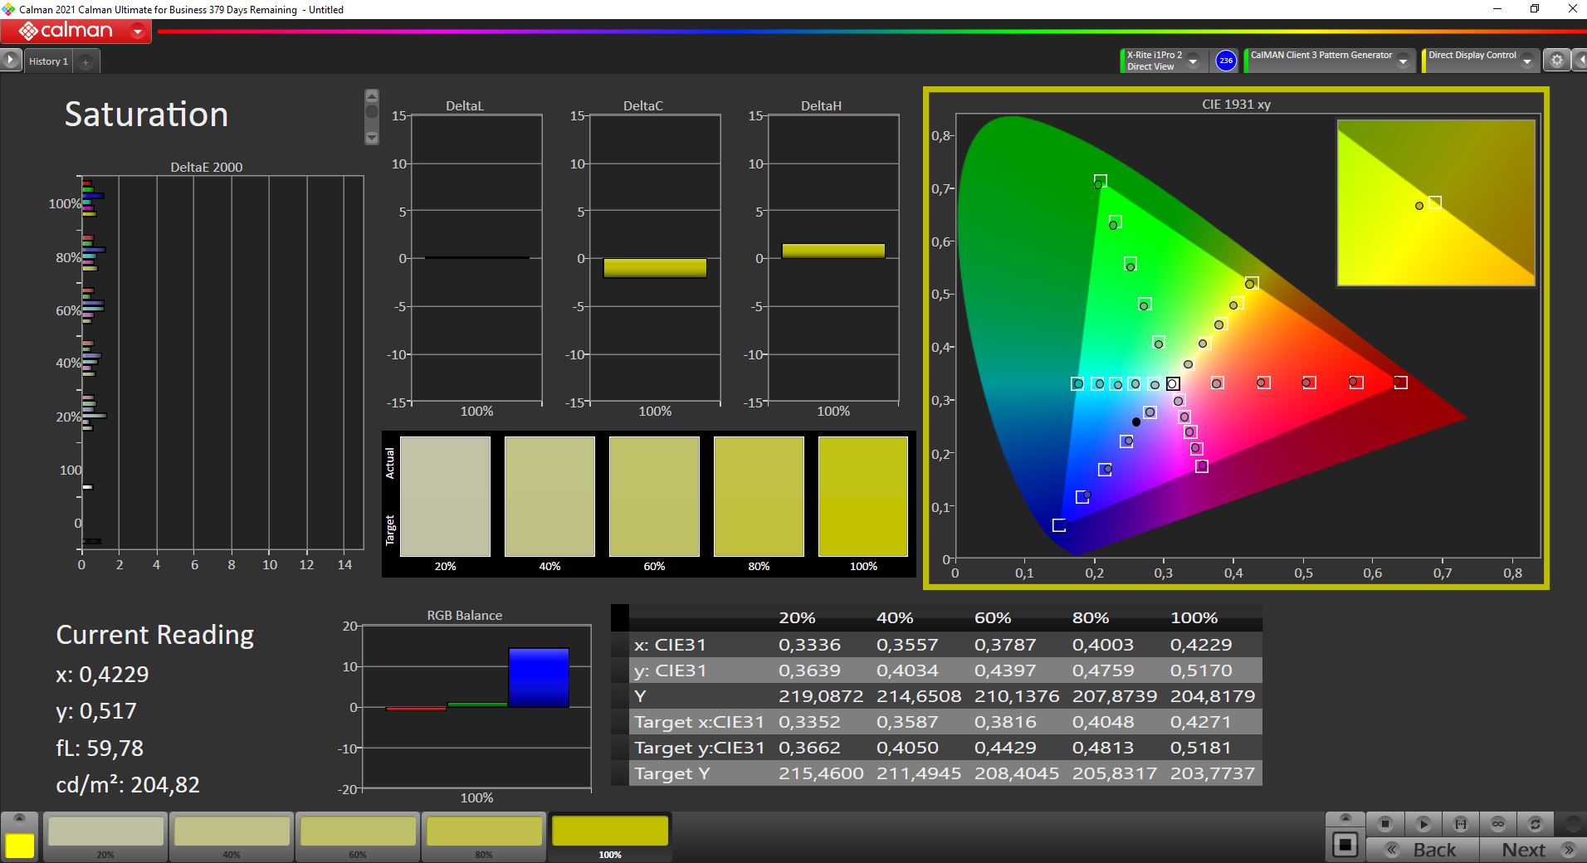This screenshot has width=1587, height=863.
Task: Open settings with the gear icon
Action: 1556,61
